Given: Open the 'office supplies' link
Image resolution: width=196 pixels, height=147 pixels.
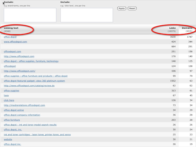Looking at the screenshot, I should [12, 90].
